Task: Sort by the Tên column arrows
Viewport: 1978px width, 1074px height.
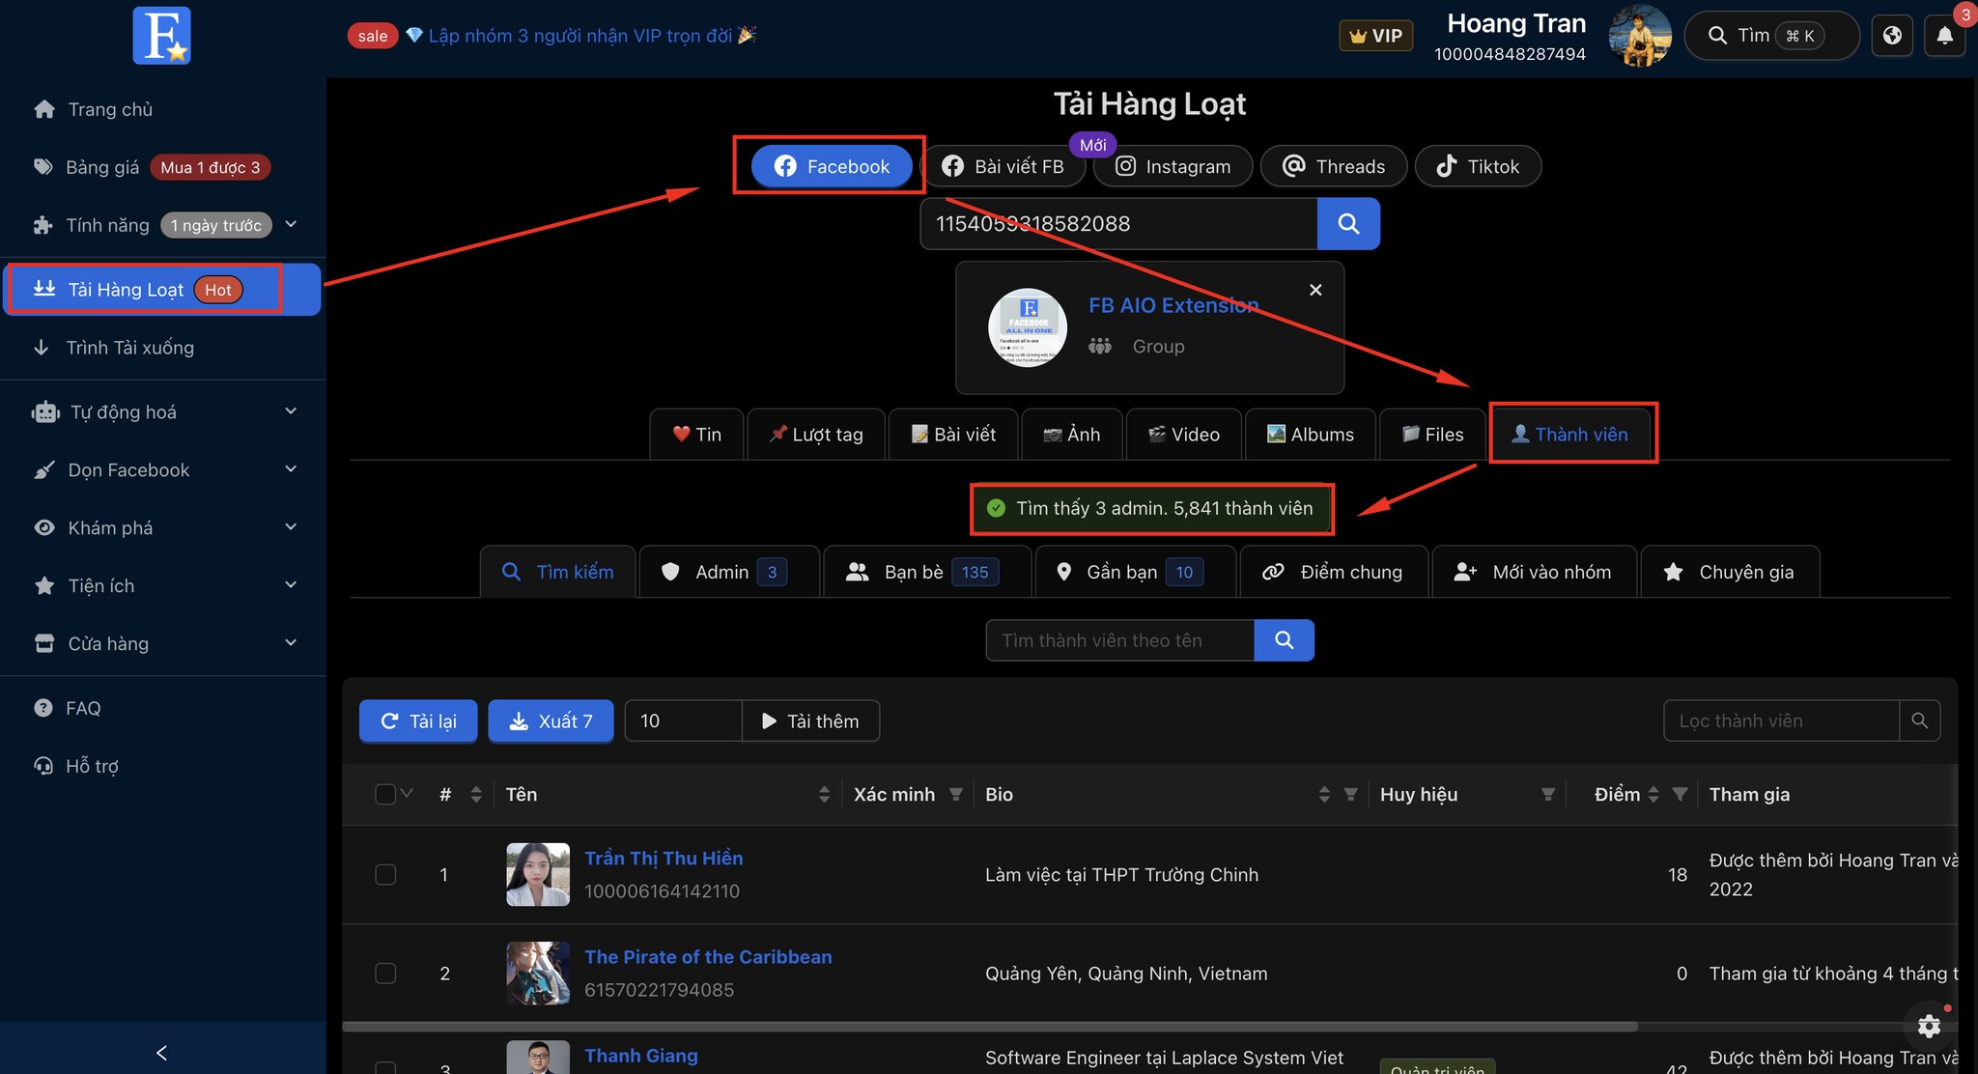Action: point(824,794)
